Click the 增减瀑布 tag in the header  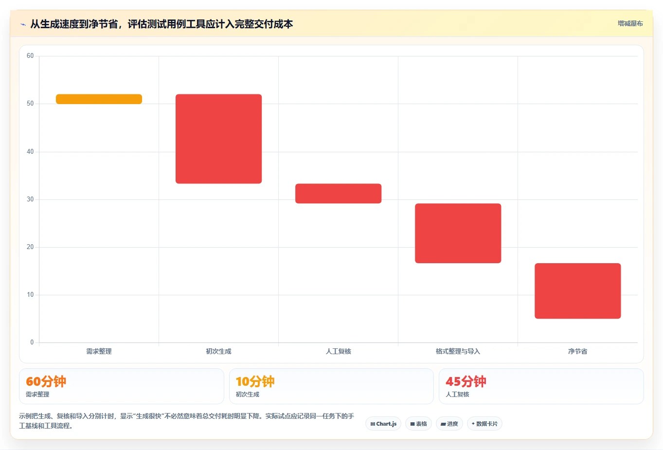pos(630,23)
